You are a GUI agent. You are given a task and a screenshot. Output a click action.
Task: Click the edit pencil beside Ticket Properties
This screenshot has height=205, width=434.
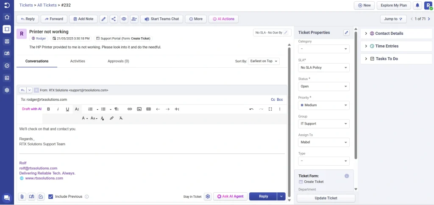346,33
